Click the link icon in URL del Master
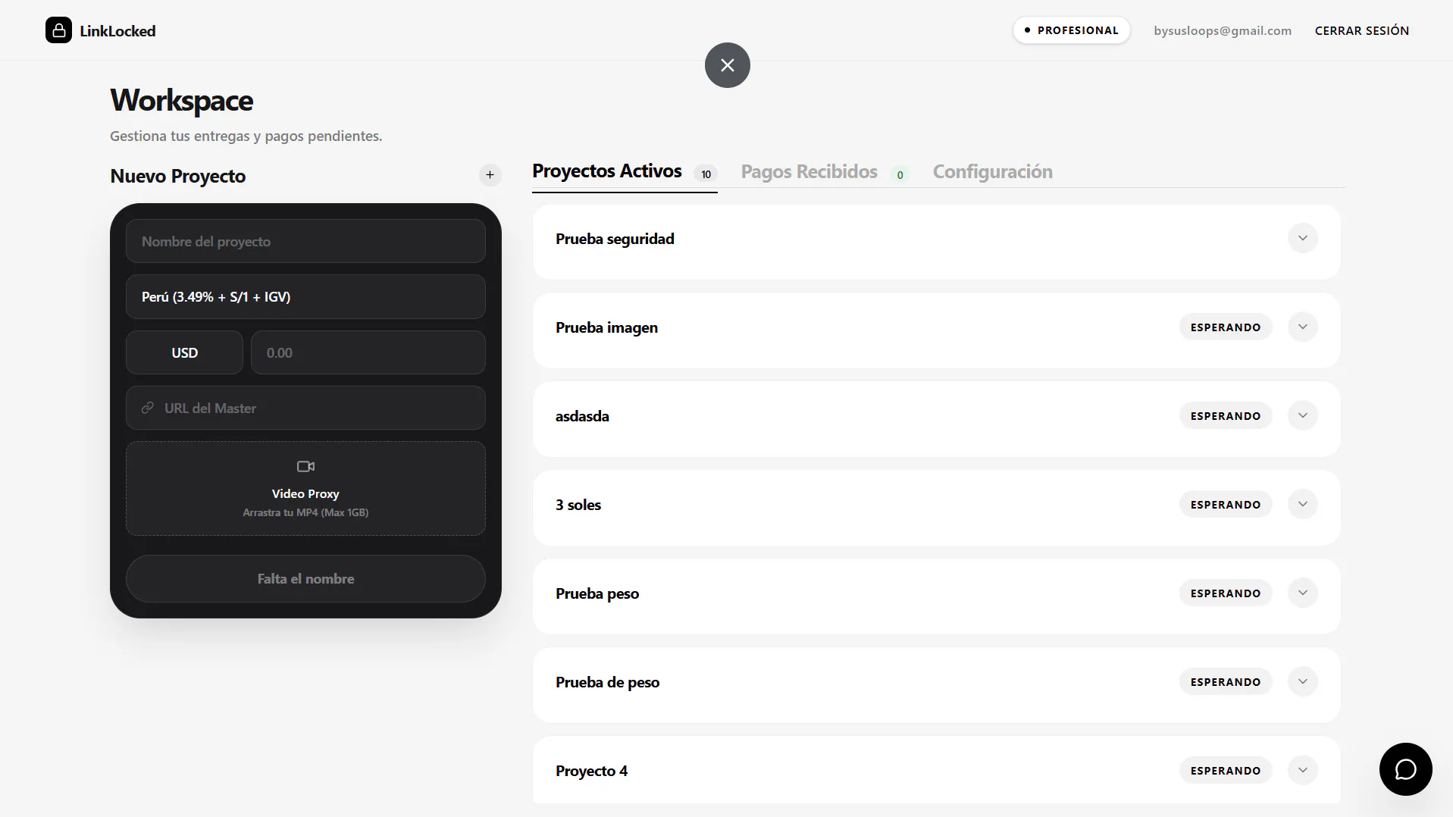This screenshot has width=1453, height=817. [x=148, y=408]
